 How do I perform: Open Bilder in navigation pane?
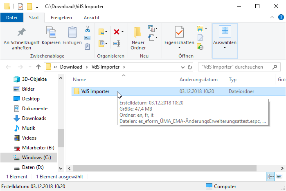pyautogui.click(x=24, y=89)
